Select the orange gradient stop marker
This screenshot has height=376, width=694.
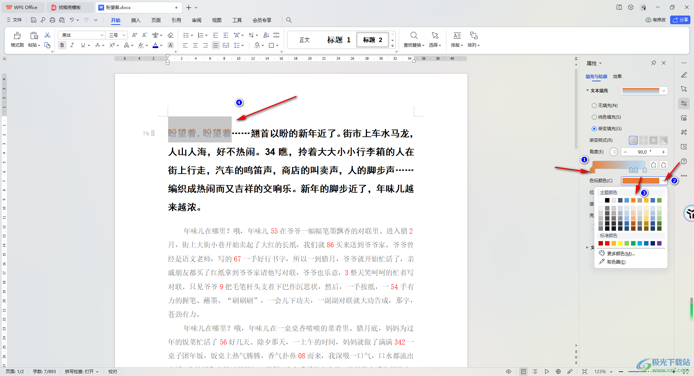[x=592, y=170]
